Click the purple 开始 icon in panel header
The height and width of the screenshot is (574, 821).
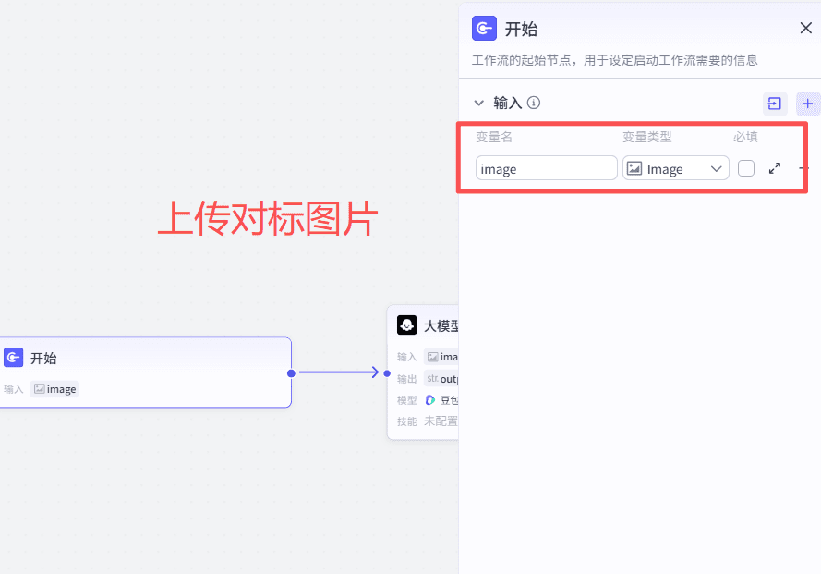pos(484,29)
